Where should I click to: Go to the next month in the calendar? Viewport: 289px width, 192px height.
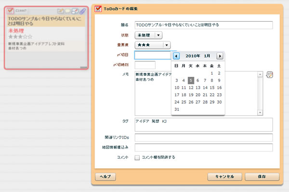(x=220, y=56)
